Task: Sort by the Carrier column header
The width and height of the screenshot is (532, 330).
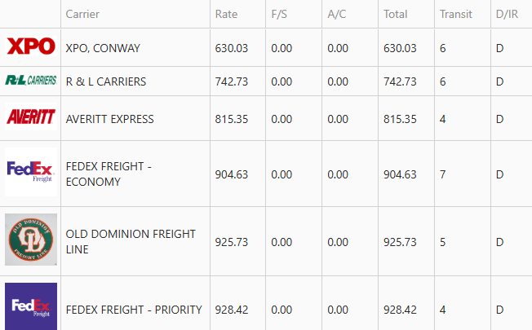Action: [82, 14]
